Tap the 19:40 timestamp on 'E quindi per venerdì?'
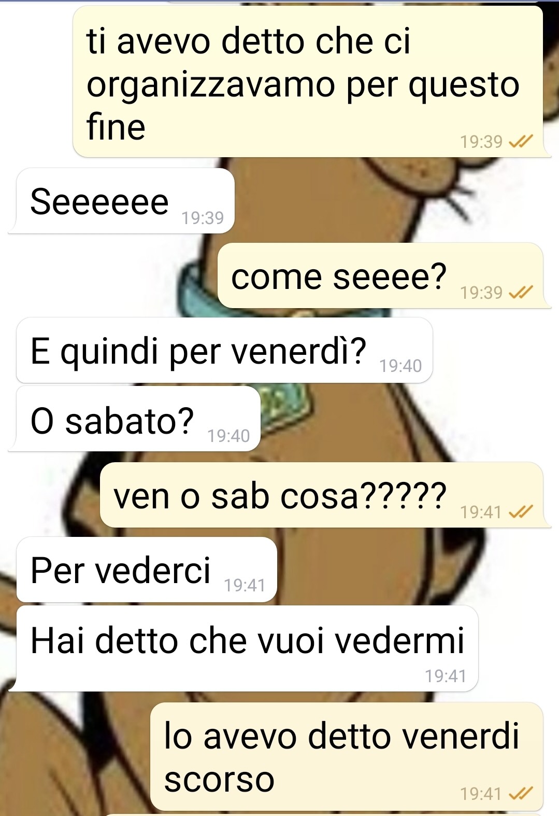 pyautogui.click(x=400, y=366)
